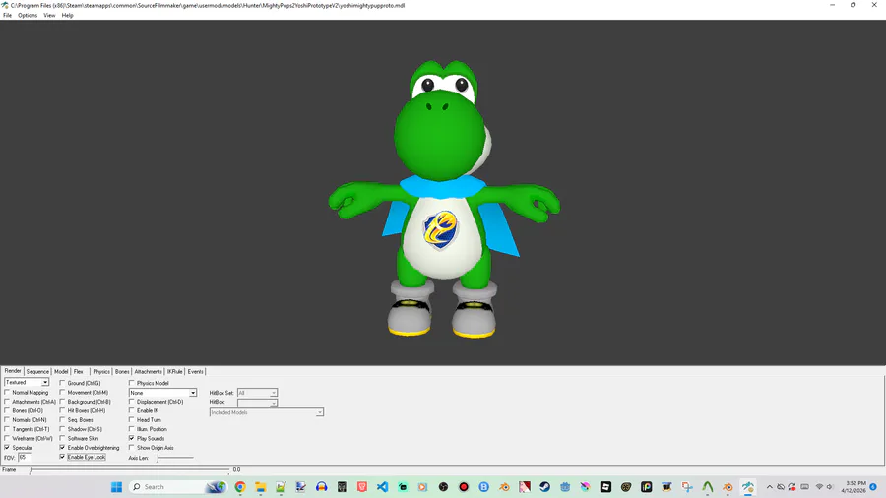Viewport: 886px width, 498px height.
Task: Focus the active HLMV taskbar icon
Action: pyautogui.click(x=748, y=487)
